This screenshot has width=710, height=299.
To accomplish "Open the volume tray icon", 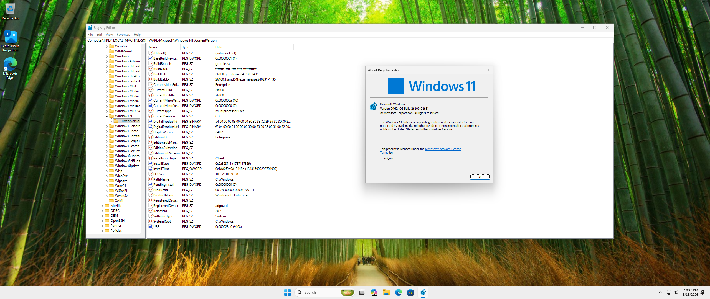I will tap(676, 292).
